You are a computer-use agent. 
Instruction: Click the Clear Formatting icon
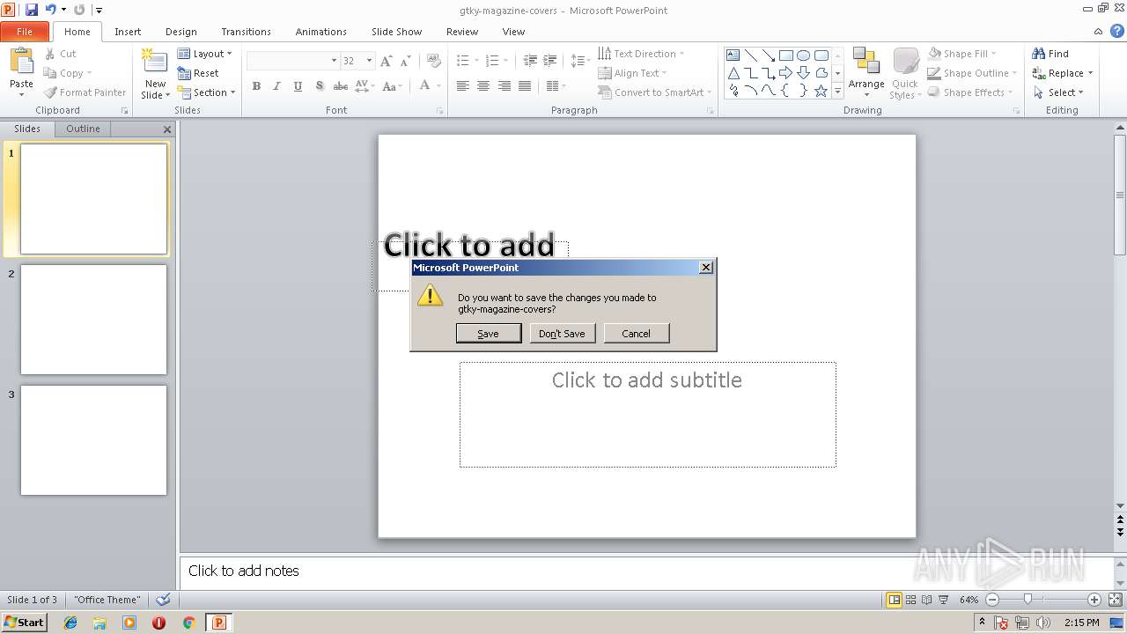tap(433, 61)
